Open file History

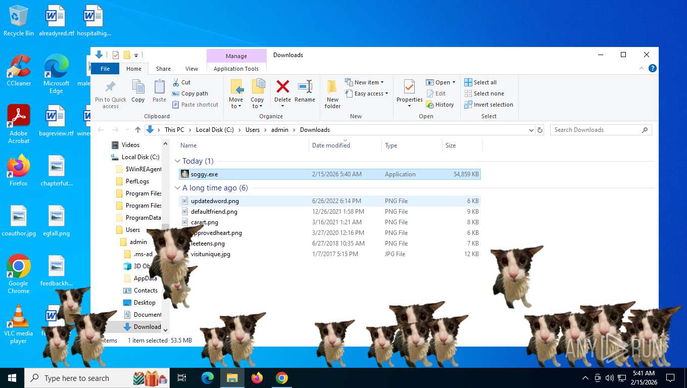point(440,105)
